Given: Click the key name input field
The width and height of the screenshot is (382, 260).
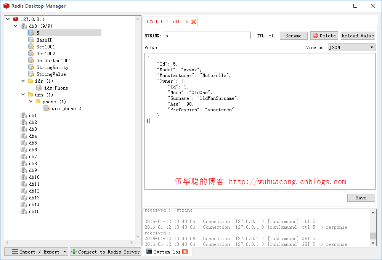Looking at the screenshot, I should tap(207, 35).
